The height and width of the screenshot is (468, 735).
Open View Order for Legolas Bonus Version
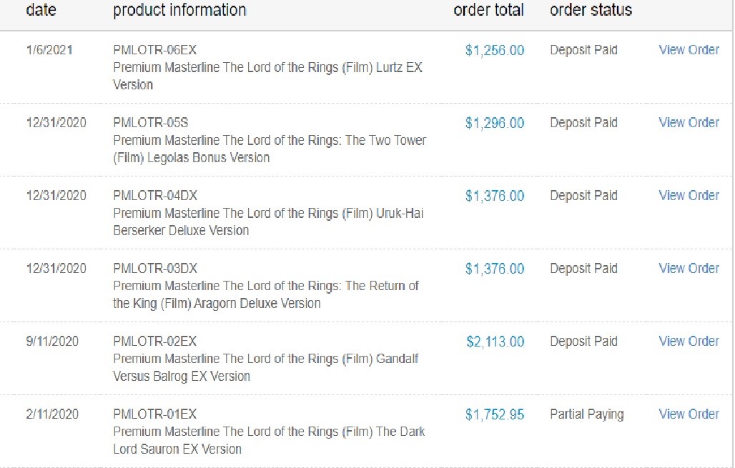[689, 122]
